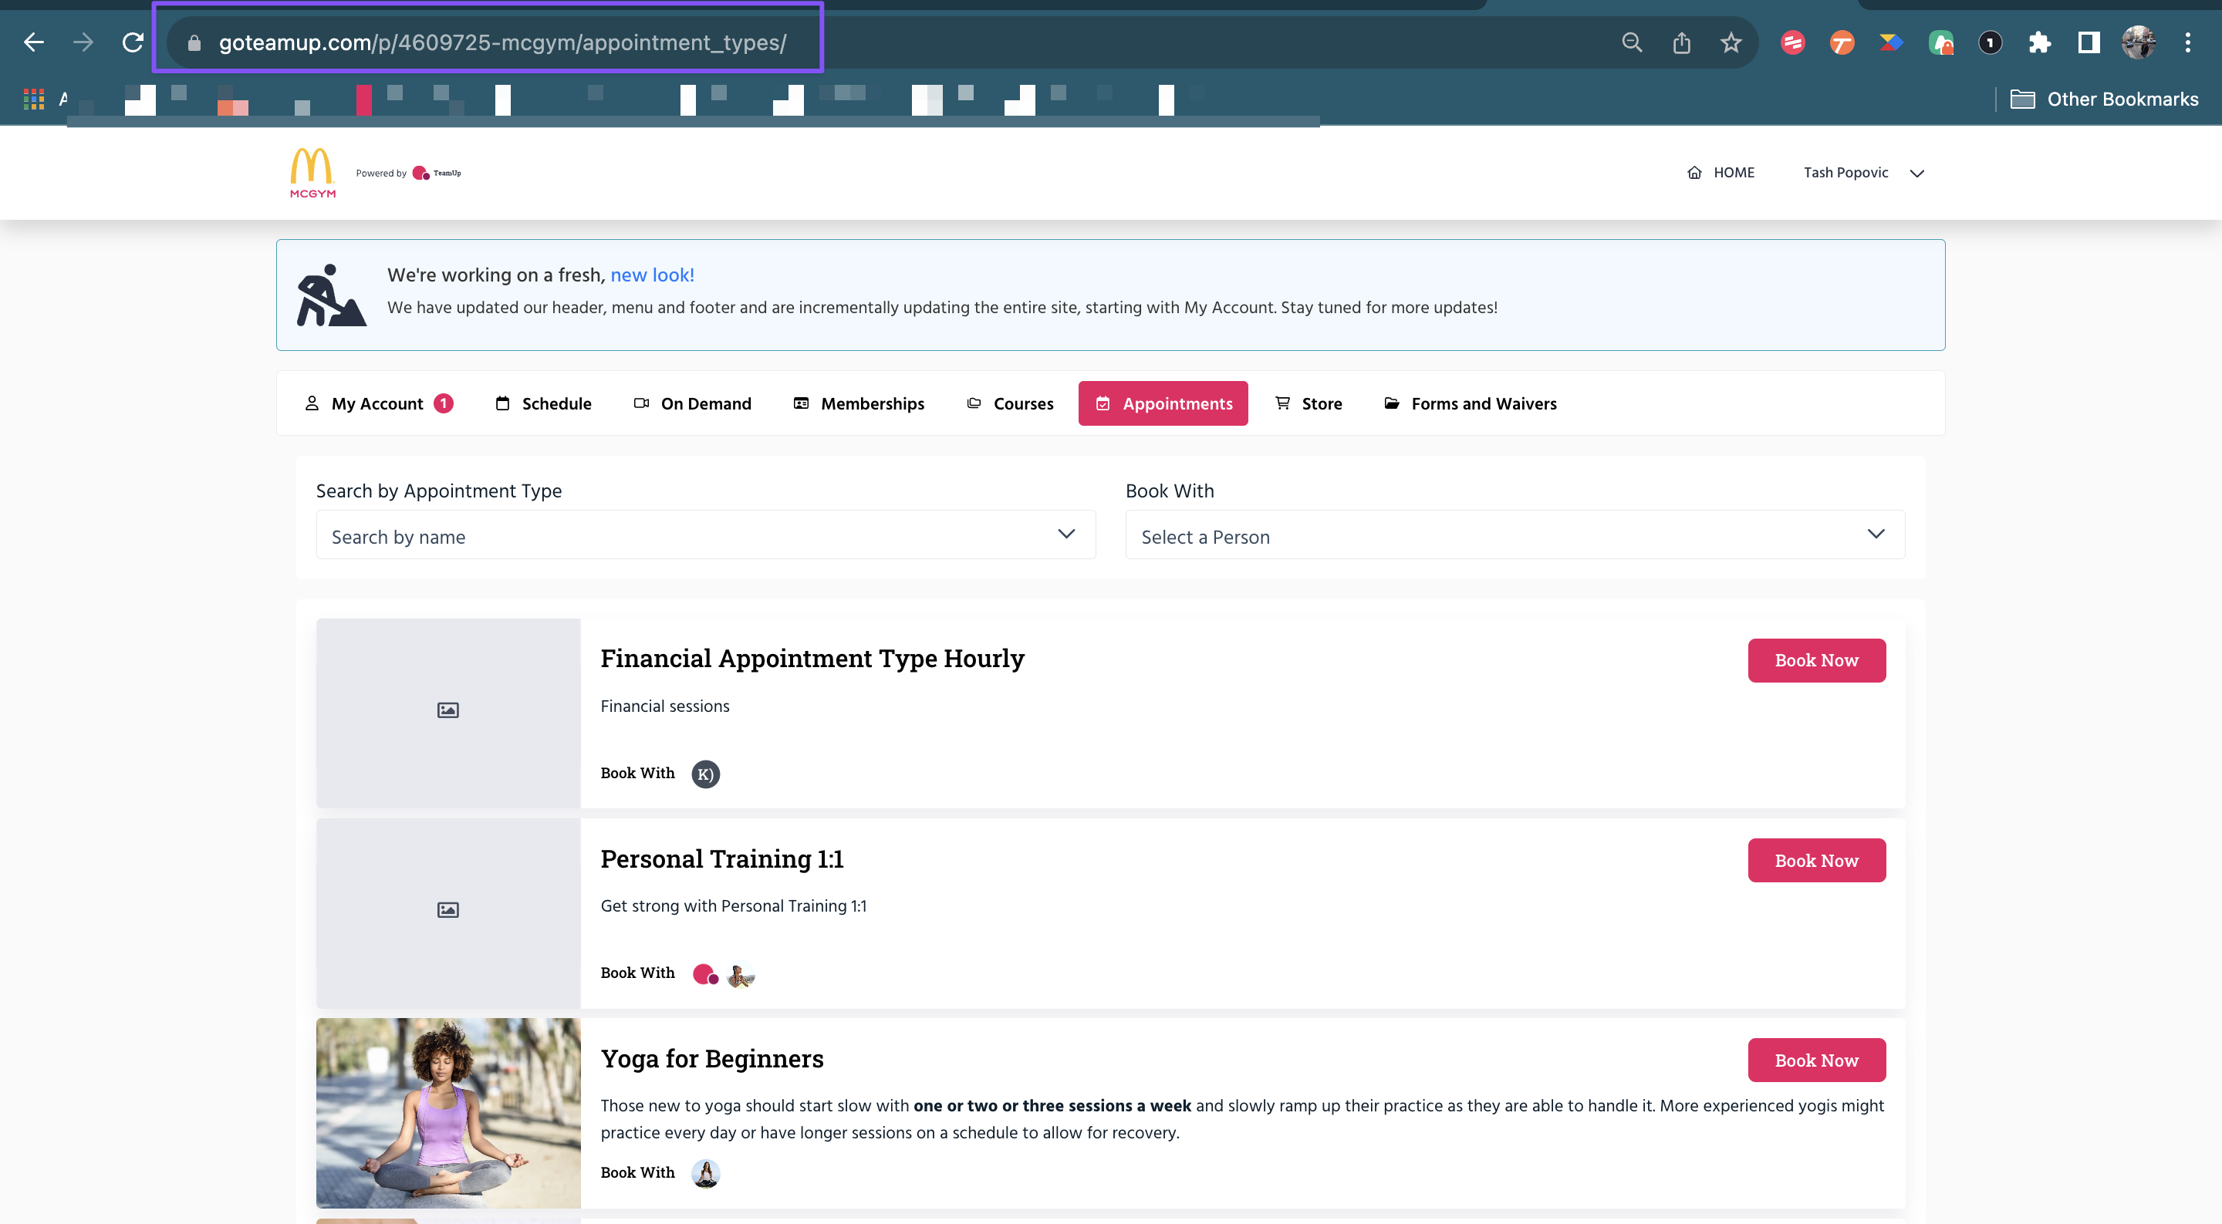Click the Yoga for Beginners photo thumbnail

click(447, 1113)
